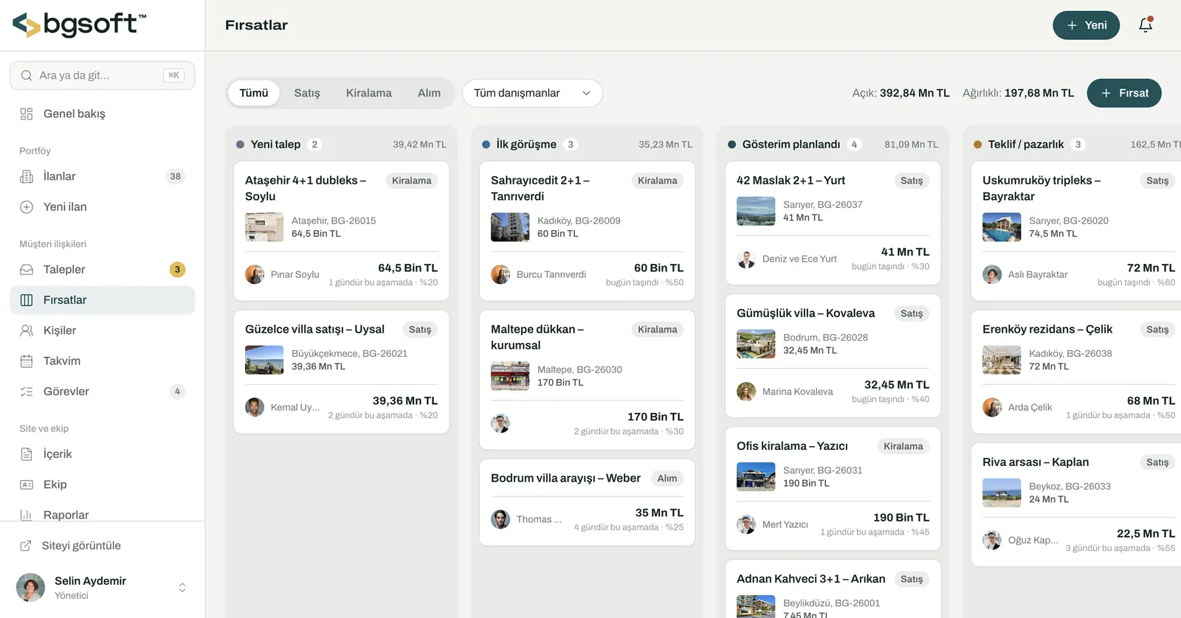Click the Bodrum BG-26028 listing thumbnail
The width and height of the screenshot is (1181, 618).
tap(756, 344)
